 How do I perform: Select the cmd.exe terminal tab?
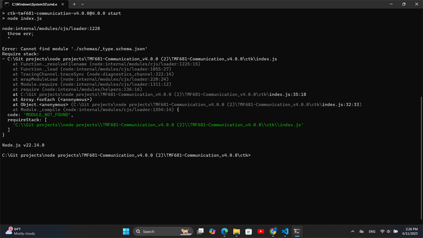[x=35, y=4]
